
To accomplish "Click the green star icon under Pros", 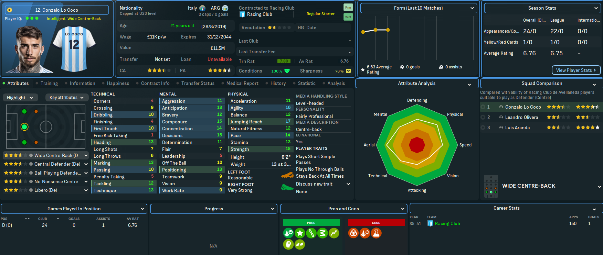I will coord(300,233).
